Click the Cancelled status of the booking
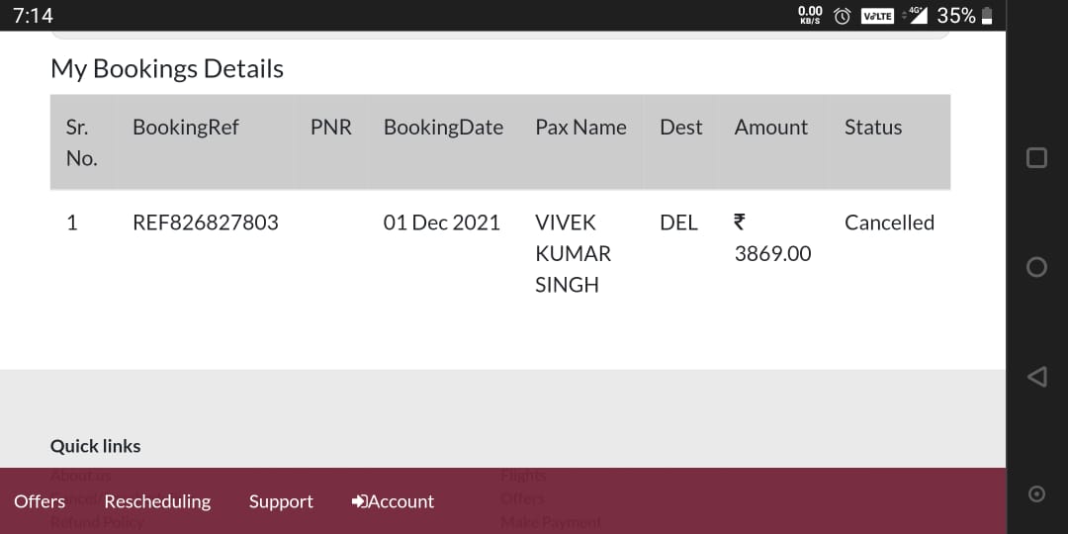This screenshot has width=1068, height=534. tap(889, 222)
